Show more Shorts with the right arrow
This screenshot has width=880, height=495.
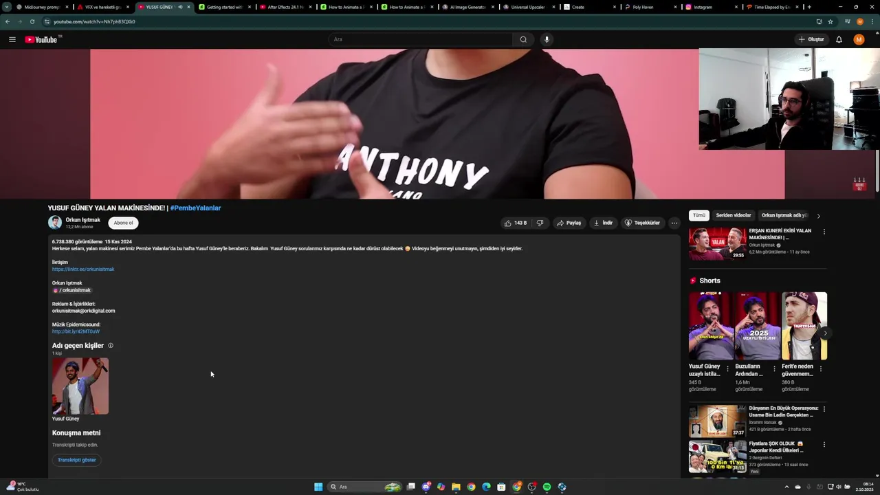825,333
